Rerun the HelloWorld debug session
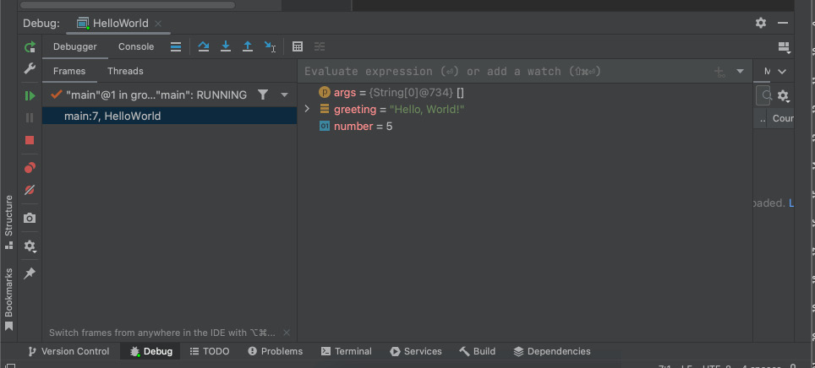This screenshot has width=815, height=368. (30, 47)
